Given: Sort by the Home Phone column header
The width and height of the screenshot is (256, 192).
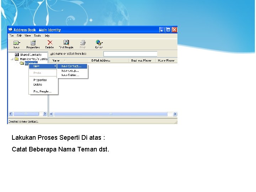Looking at the screenshot, I should coord(166,60).
